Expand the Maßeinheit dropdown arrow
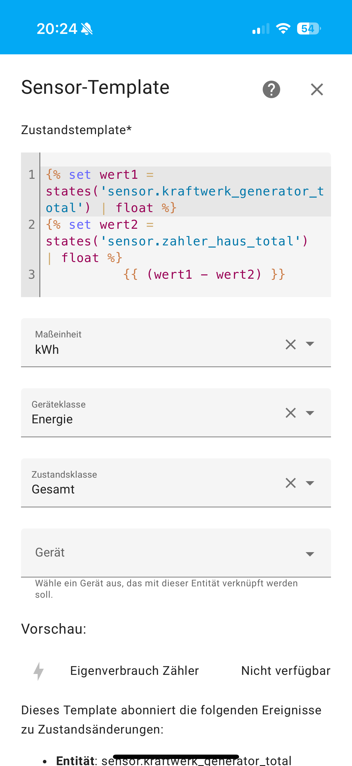Viewport: 352px width, 766px height. point(310,344)
